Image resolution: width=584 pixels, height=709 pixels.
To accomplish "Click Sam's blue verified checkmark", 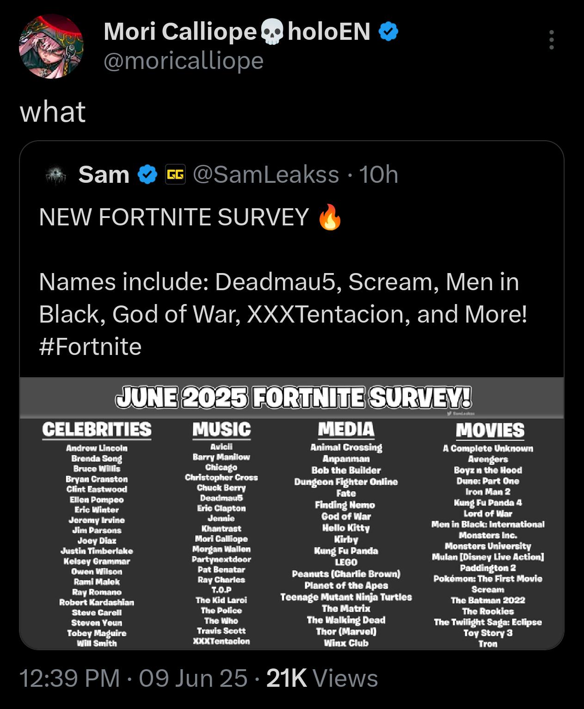I will pos(148,175).
